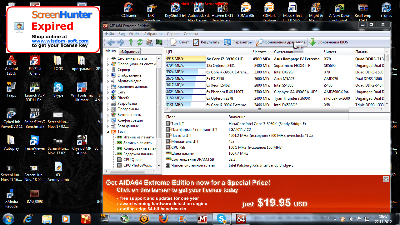Click the Back navigation arrow in AIDA64 toolbar
400x225 pixels.
click(111, 42)
